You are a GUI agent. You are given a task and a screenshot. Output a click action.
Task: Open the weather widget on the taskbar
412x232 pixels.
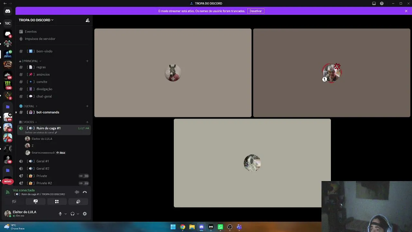tap(14, 227)
